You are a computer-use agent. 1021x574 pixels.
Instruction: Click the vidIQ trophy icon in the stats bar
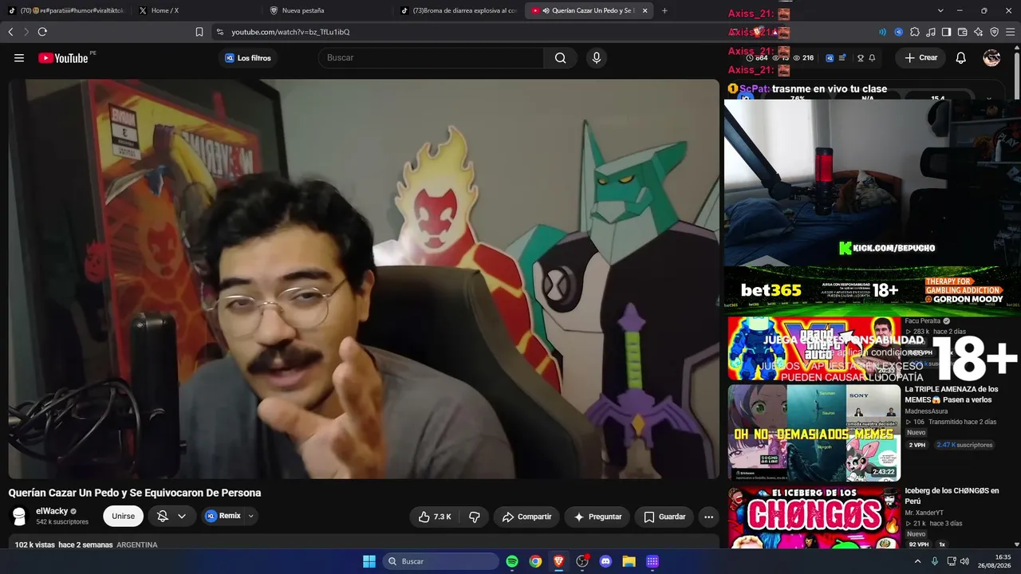860,58
